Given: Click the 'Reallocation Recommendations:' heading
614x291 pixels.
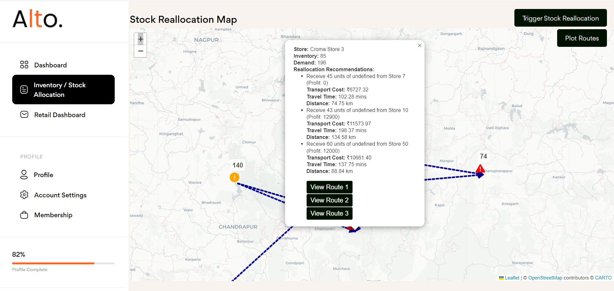Looking at the screenshot, I should [334, 69].
